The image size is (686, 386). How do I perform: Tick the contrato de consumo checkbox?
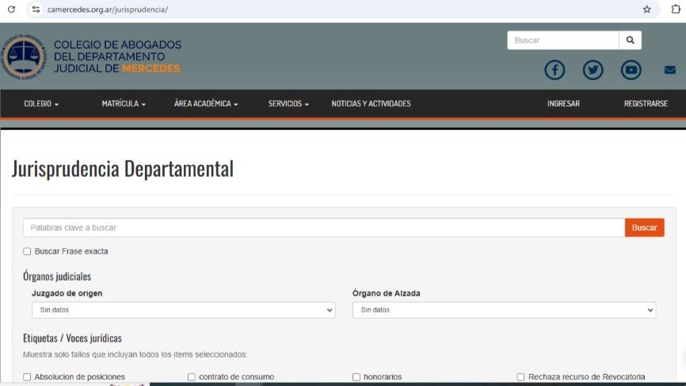192,377
